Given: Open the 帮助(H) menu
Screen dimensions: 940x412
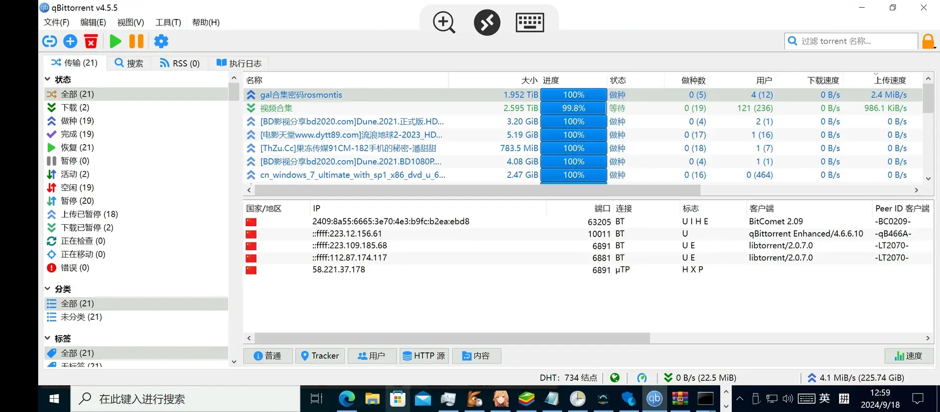Looking at the screenshot, I should coord(206,22).
